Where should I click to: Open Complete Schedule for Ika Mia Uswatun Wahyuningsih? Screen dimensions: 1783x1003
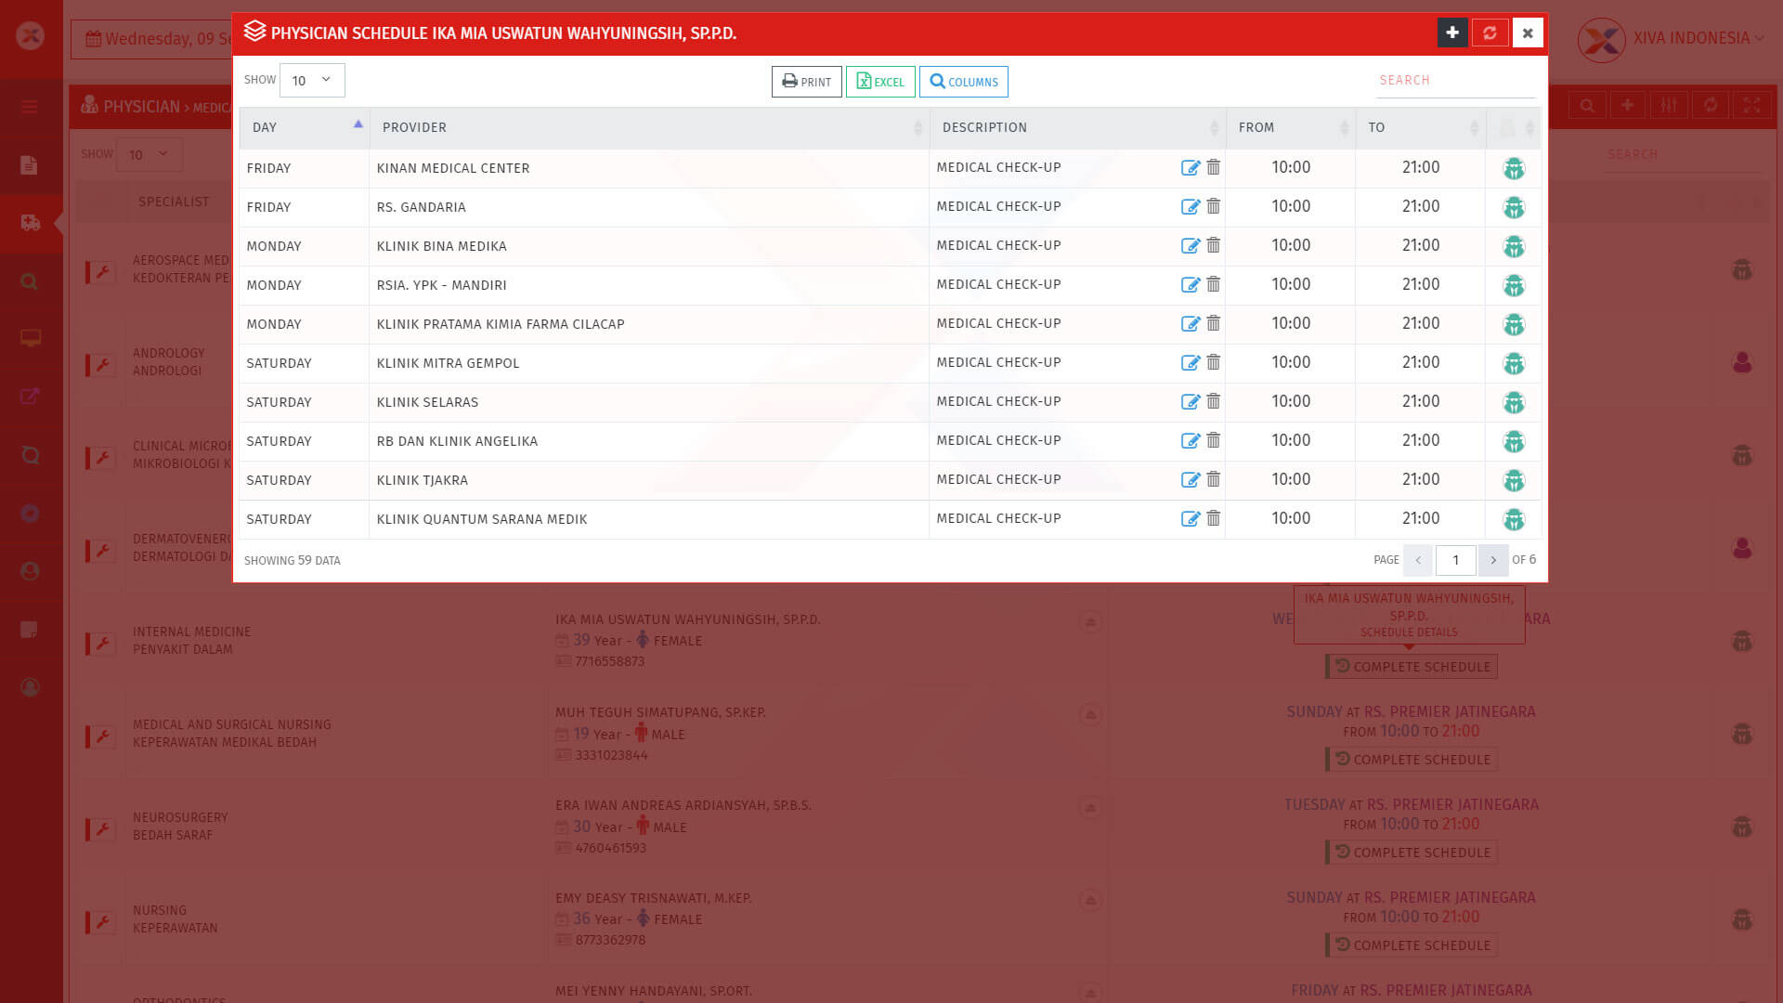1412,667
